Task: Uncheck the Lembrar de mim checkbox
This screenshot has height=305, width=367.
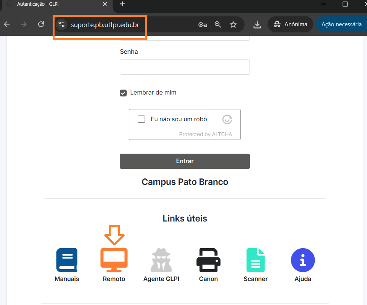Action: point(123,93)
